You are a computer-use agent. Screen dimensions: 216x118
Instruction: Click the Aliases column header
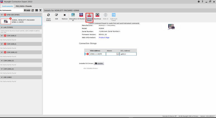(x=109, y=51)
